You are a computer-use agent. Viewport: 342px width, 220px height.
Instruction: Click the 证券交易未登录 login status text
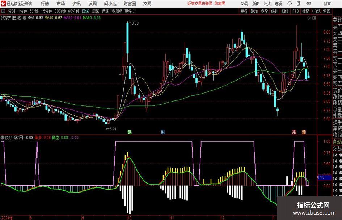200,4
